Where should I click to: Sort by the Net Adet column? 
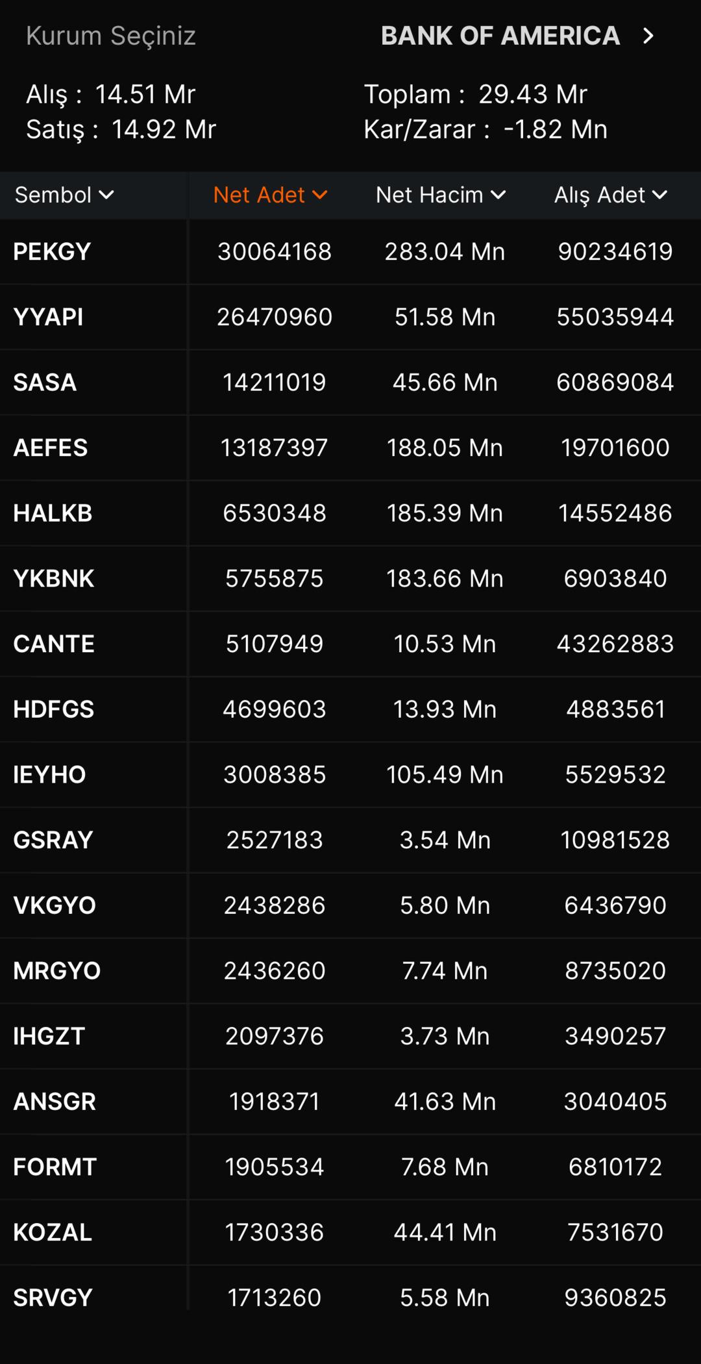(x=270, y=195)
